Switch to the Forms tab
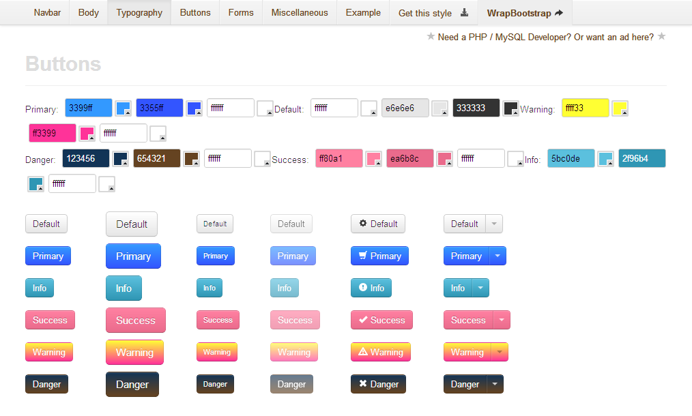Viewport: 692px width, 416px height. pos(240,12)
